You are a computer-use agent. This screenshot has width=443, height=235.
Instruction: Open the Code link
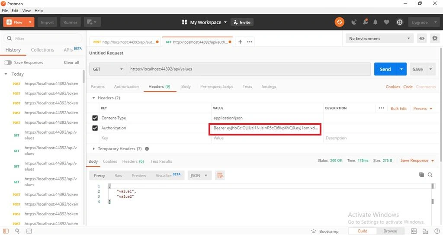(408, 87)
